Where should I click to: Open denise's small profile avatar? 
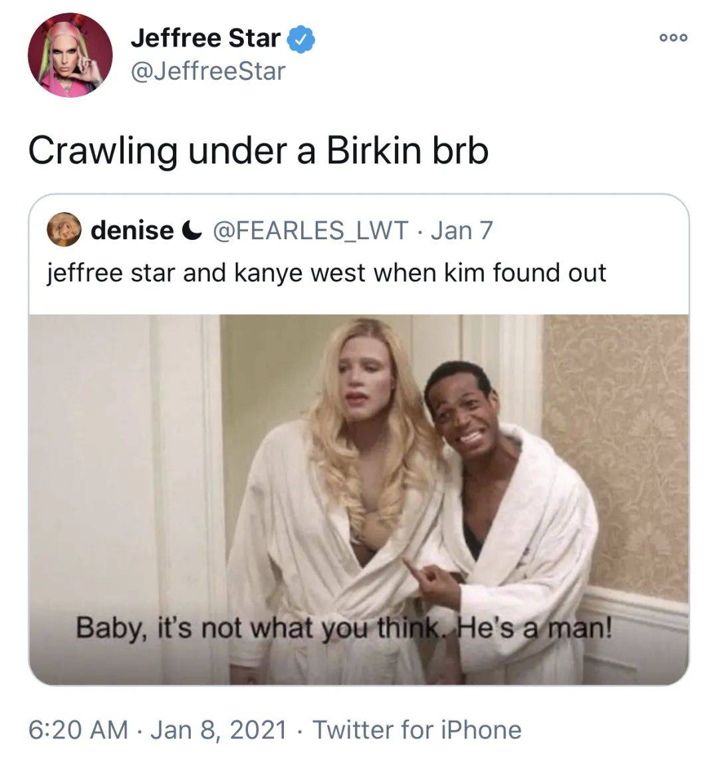pos(64,229)
